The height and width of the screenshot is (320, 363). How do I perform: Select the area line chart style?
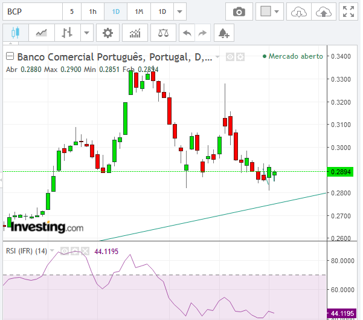(42, 33)
